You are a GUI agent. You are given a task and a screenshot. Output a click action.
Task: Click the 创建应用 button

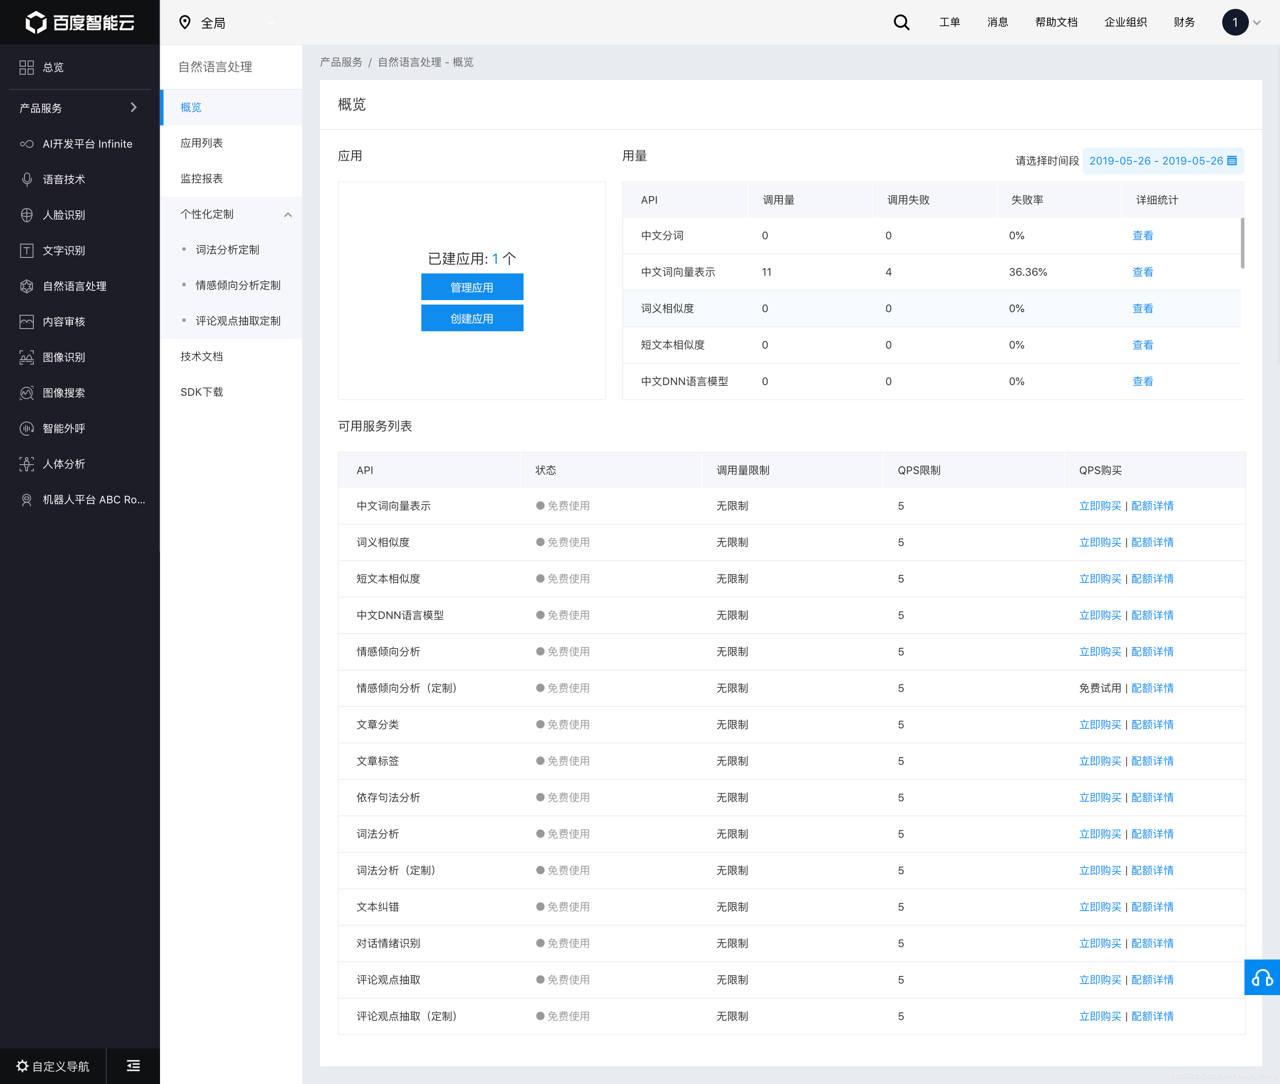pyautogui.click(x=472, y=318)
